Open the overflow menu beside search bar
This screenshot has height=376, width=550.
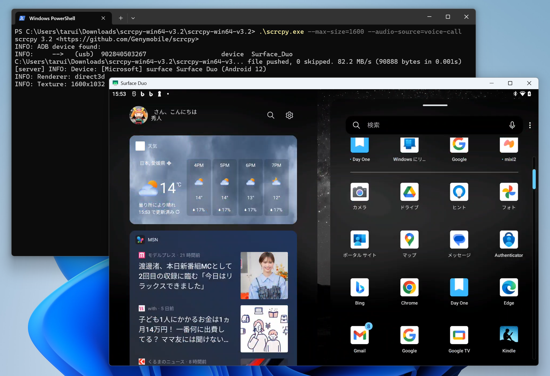(530, 125)
